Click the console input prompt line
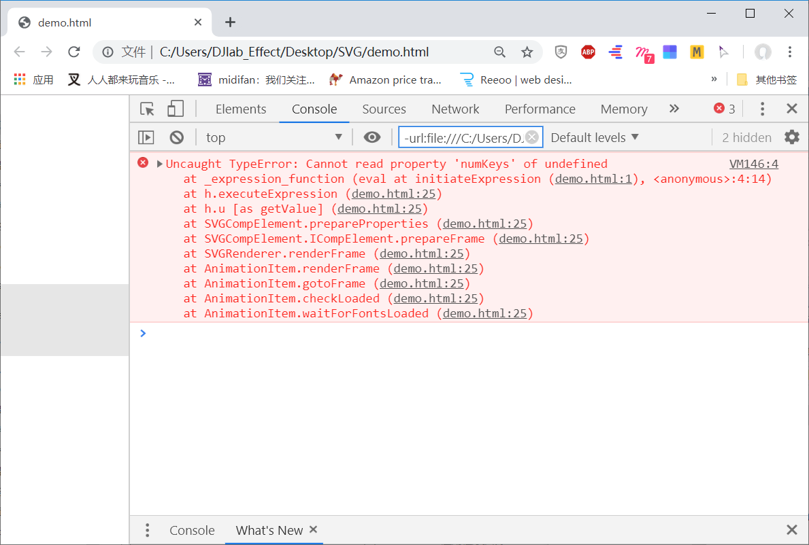Viewport: 809px width, 545px height. tap(469, 333)
